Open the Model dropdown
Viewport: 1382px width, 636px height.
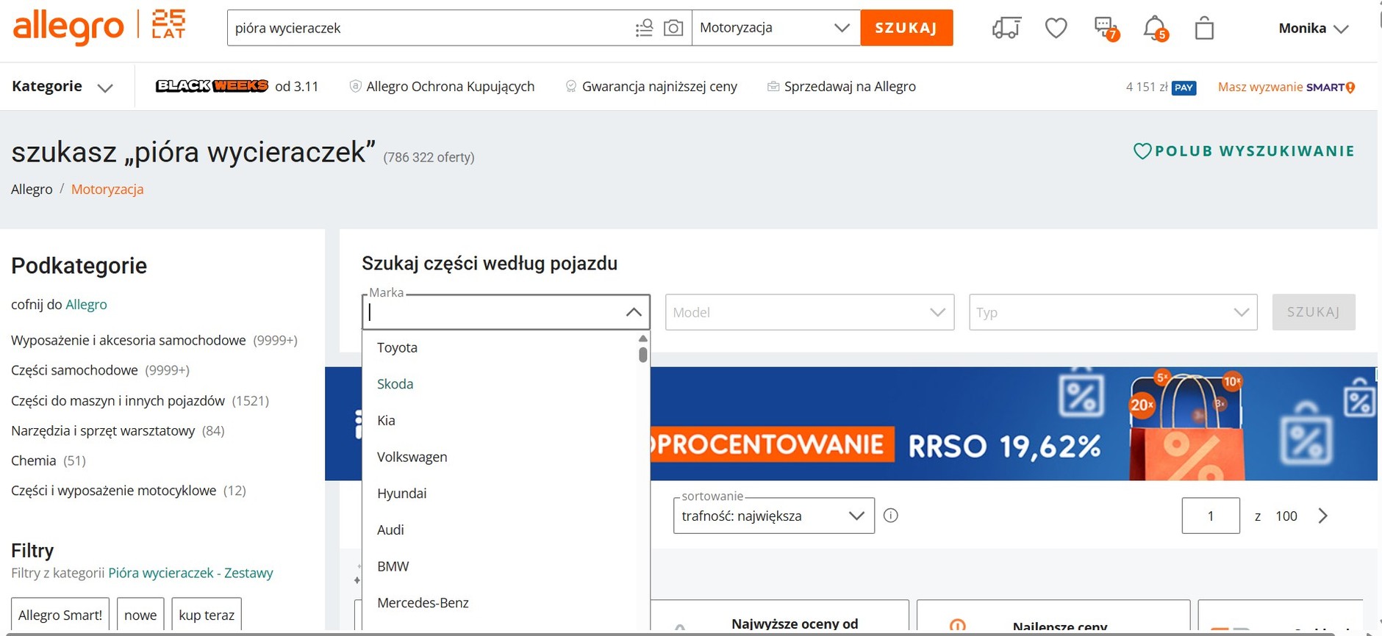pos(809,312)
